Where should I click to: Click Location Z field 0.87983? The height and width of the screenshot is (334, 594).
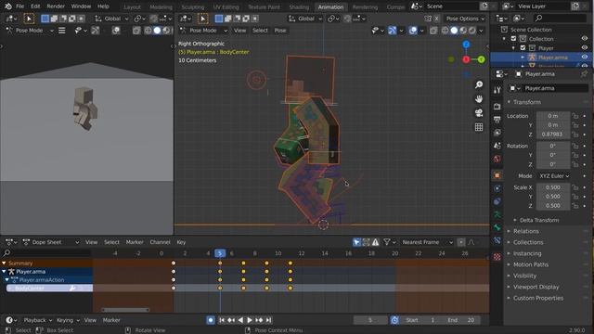click(x=553, y=135)
